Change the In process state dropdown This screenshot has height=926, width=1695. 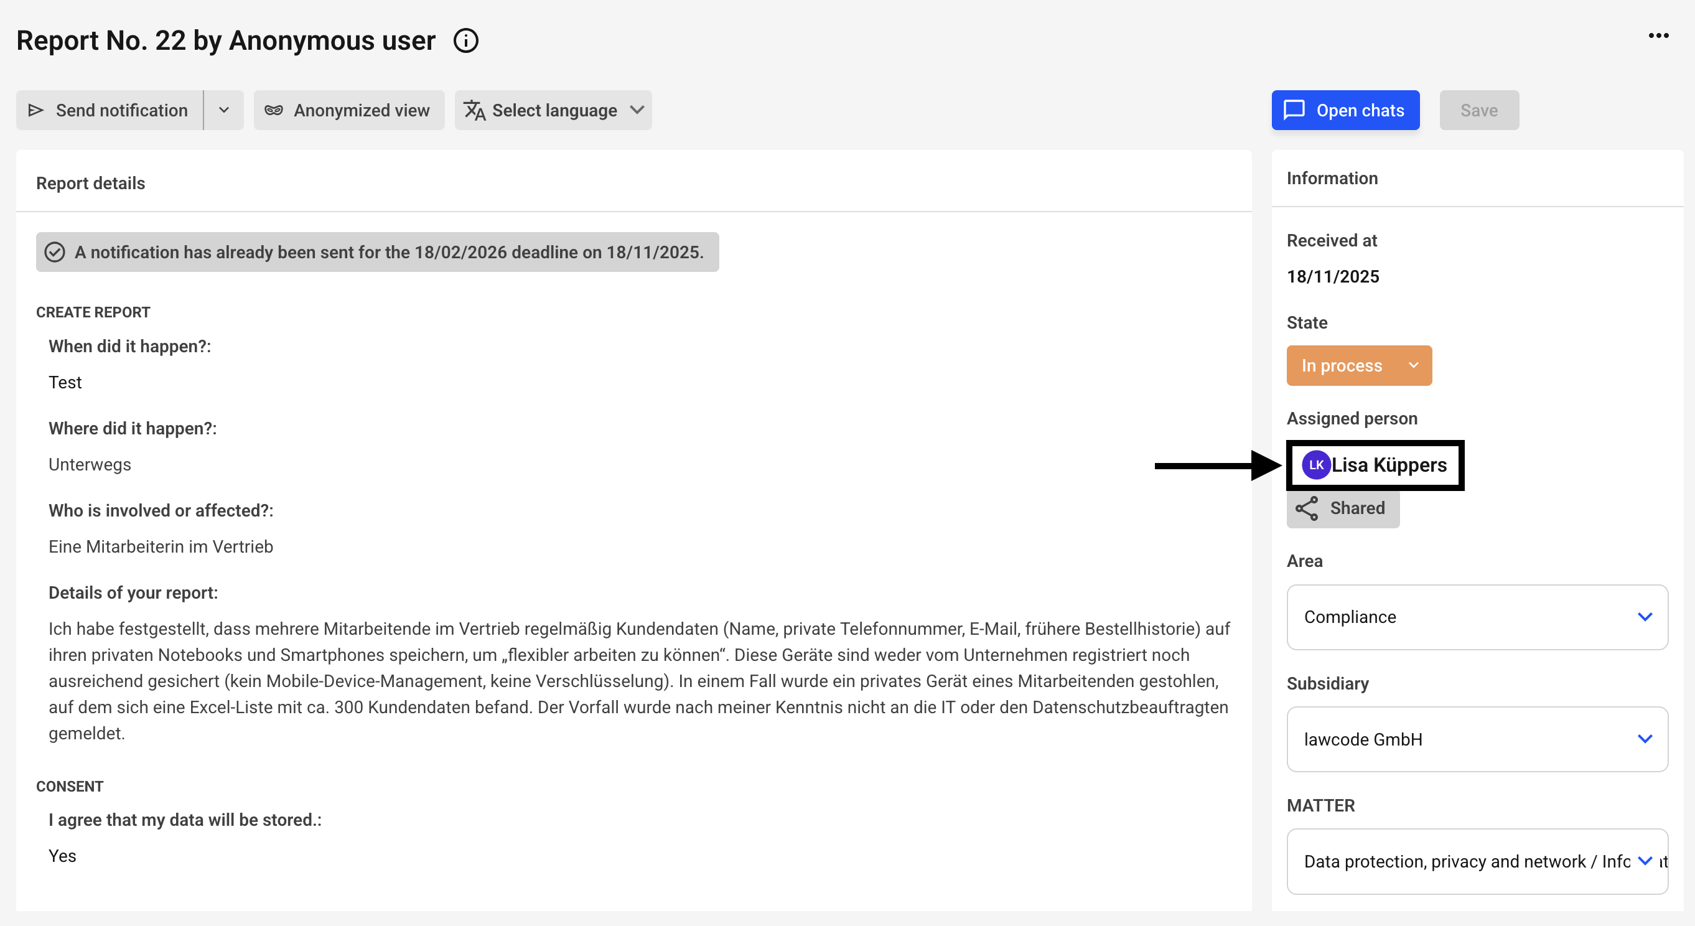pyautogui.click(x=1359, y=366)
